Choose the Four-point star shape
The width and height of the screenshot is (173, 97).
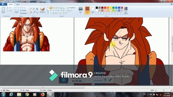click(x=51, y=13)
